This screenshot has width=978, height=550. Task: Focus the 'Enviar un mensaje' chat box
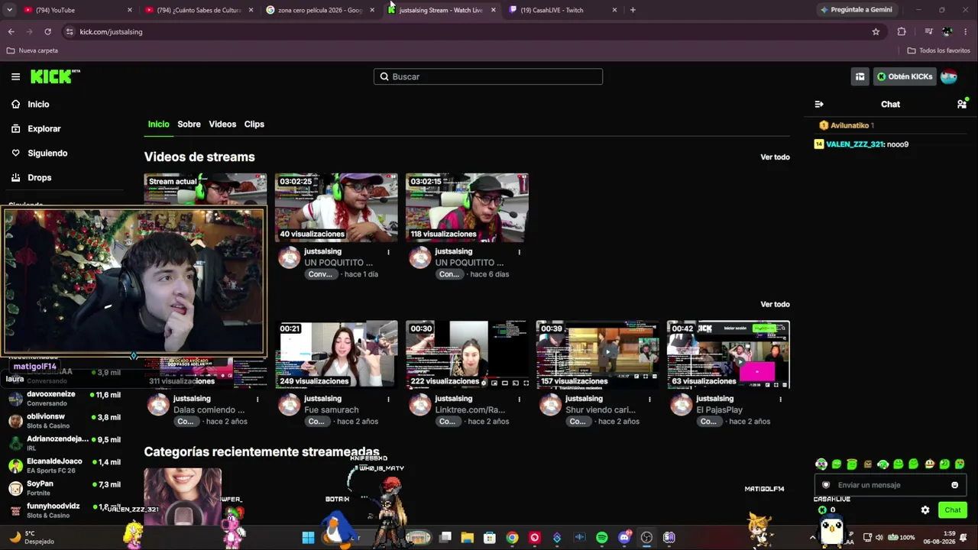tap(891, 485)
